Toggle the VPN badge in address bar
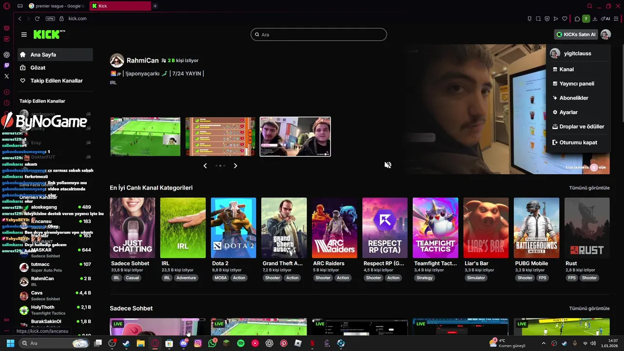Image resolution: width=624 pixels, height=351 pixels. (50, 19)
